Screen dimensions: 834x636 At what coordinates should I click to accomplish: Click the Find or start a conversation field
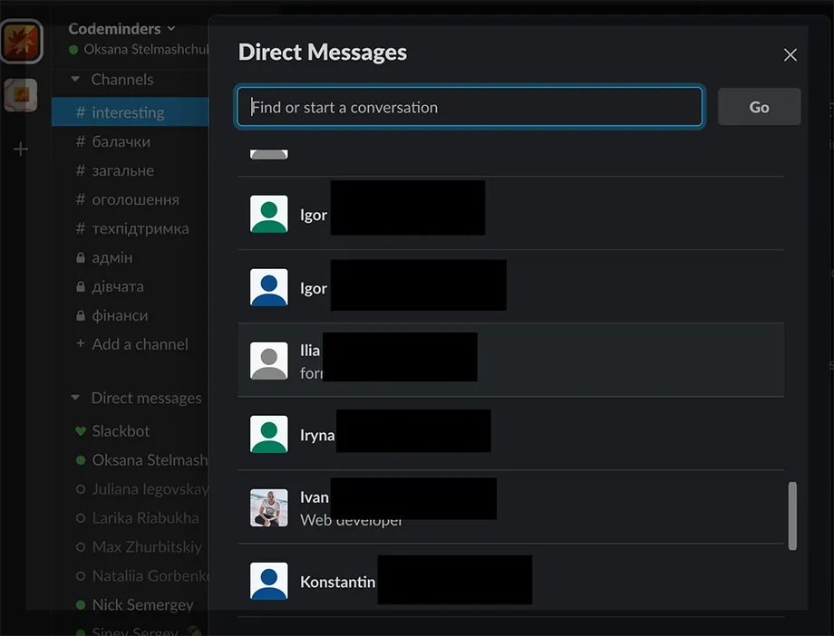tap(469, 106)
